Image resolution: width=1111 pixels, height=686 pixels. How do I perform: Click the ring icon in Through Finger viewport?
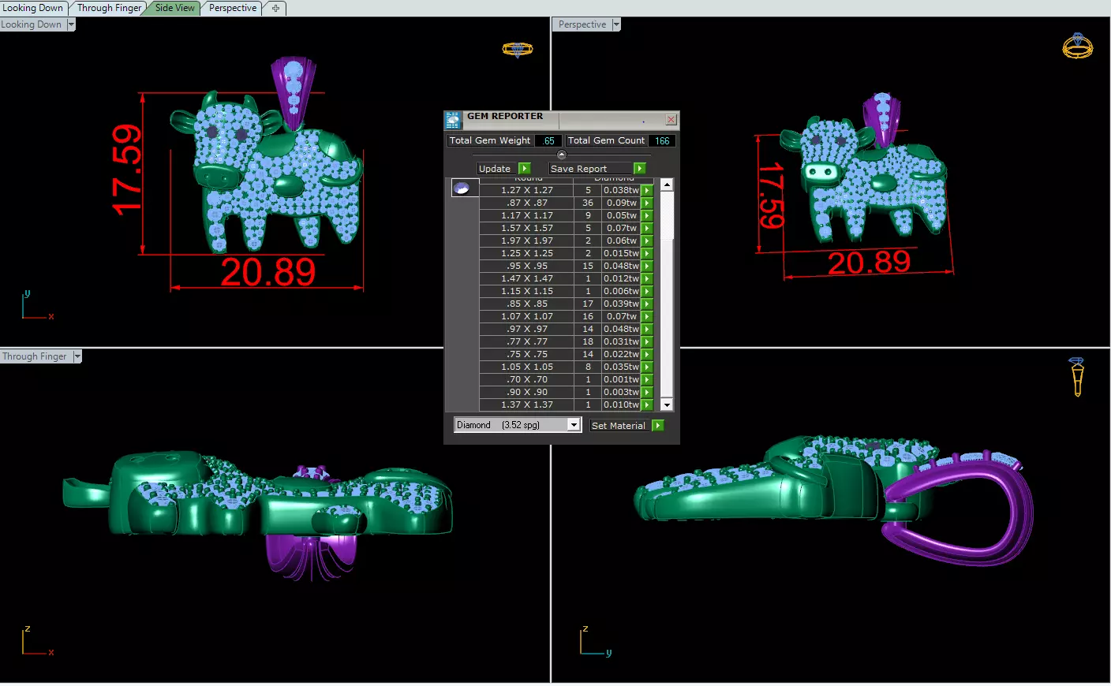(x=1077, y=376)
